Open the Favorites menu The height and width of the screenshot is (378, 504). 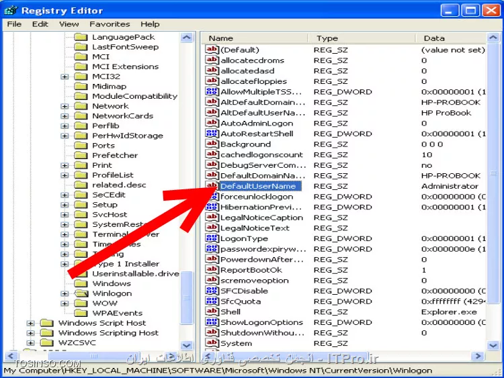click(x=110, y=24)
